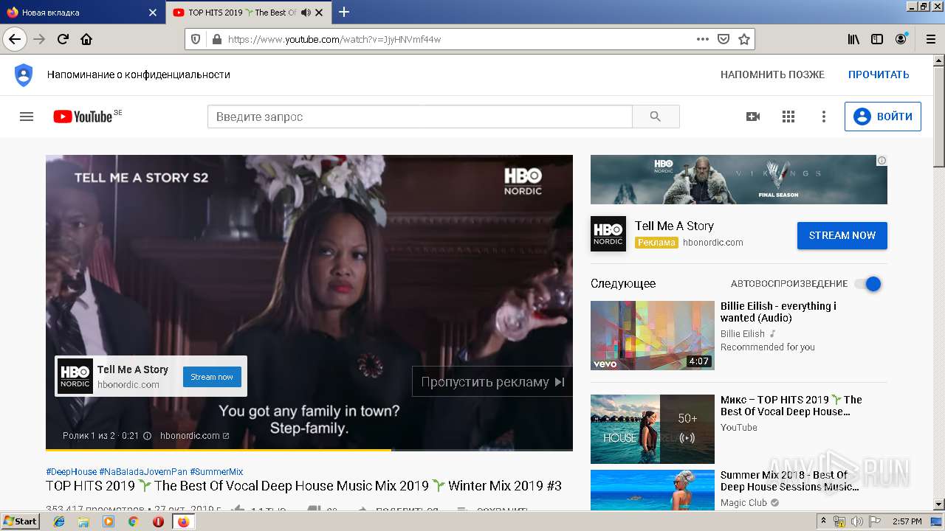Screen dimensions: 945x531
Task: Close the TOP HITS 2019 tab
Action: tap(319, 13)
